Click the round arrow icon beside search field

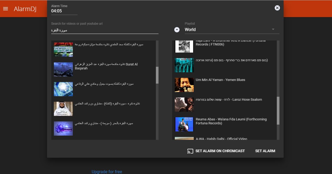pyautogui.click(x=177, y=30)
